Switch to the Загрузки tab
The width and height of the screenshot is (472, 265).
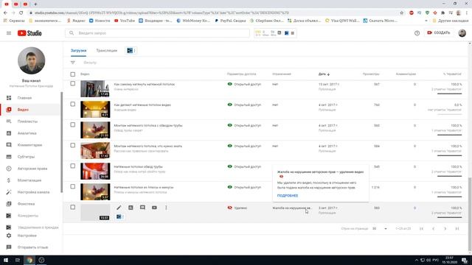coord(79,51)
